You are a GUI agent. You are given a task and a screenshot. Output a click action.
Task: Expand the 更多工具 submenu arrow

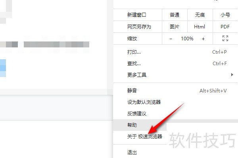point(232,75)
